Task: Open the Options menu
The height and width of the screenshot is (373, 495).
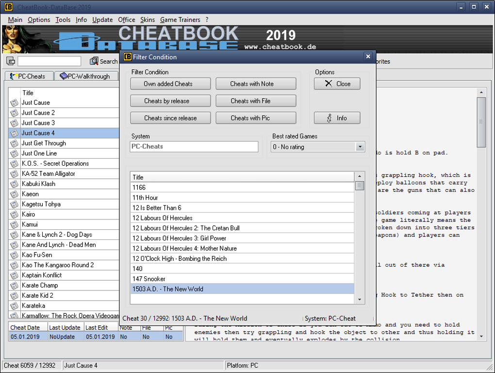Action: click(39, 19)
